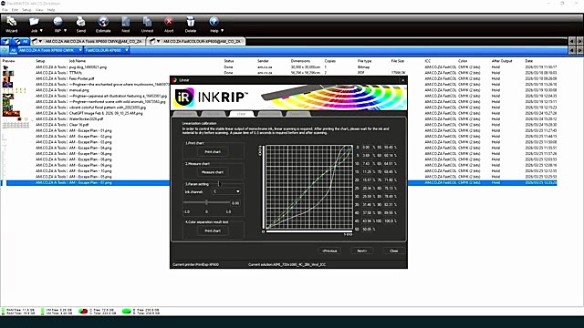
Task: Open the Edit menu
Action: 15,10
